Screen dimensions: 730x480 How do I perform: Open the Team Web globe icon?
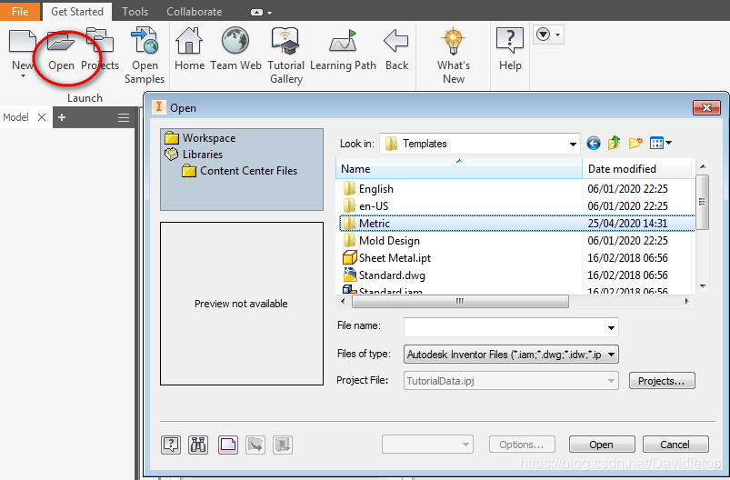click(x=235, y=40)
